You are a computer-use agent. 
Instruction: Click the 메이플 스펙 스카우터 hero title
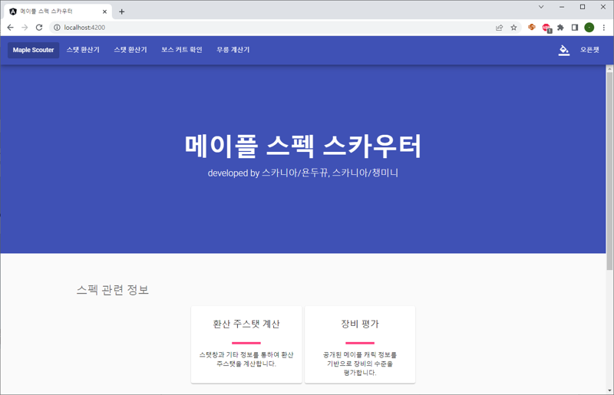tap(303, 146)
